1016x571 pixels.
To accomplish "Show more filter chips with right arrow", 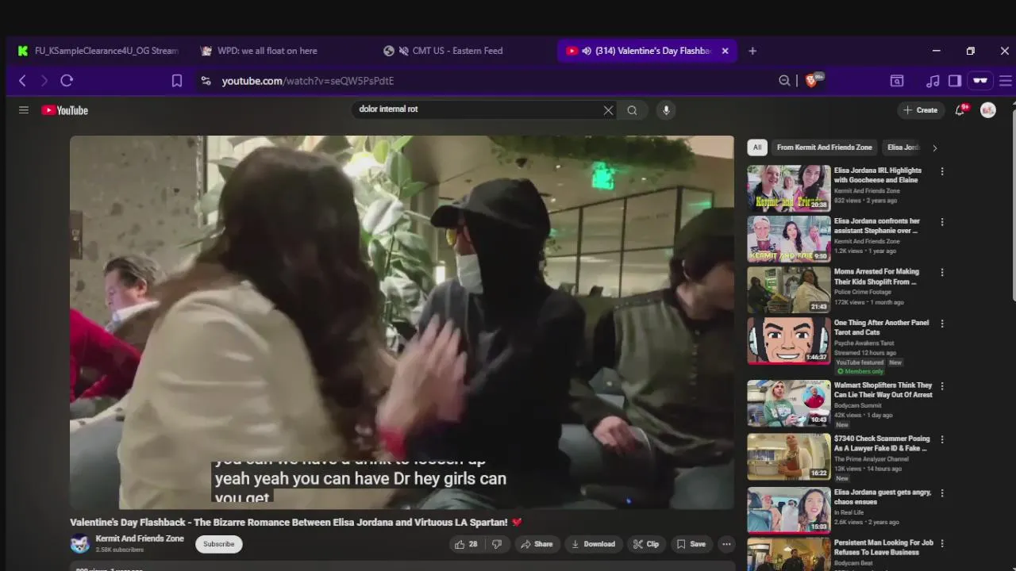I will tap(934, 148).
